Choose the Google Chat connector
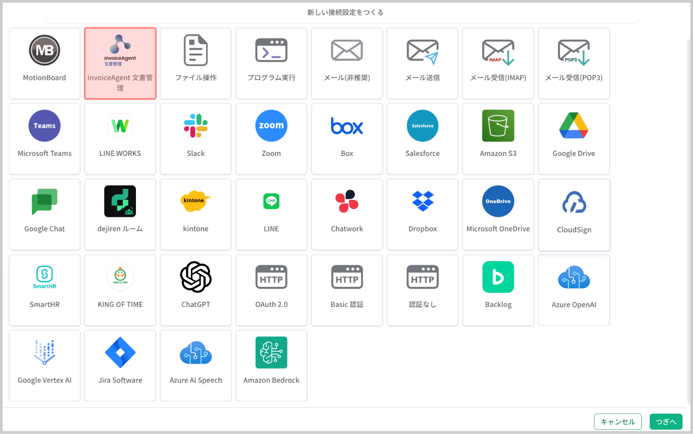 pos(44,215)
